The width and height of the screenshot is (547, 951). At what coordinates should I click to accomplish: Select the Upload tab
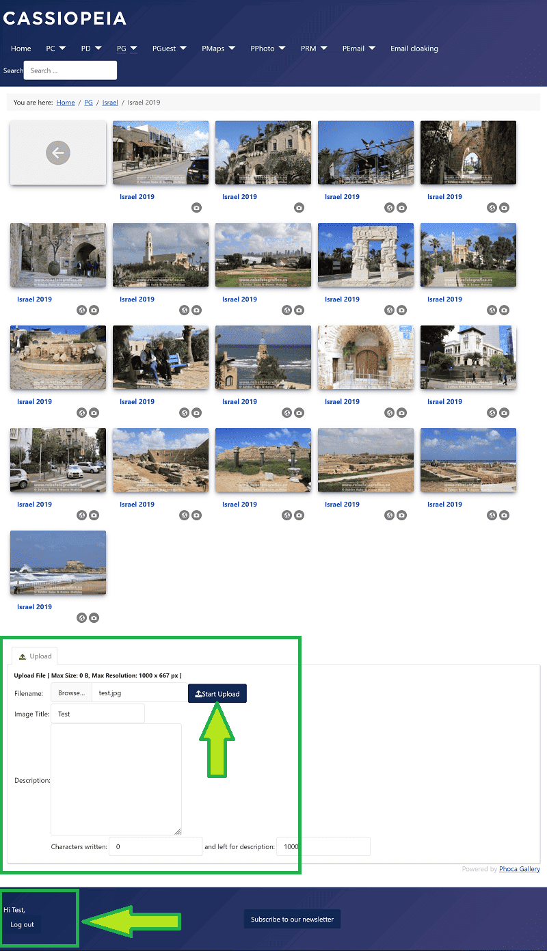35,656
